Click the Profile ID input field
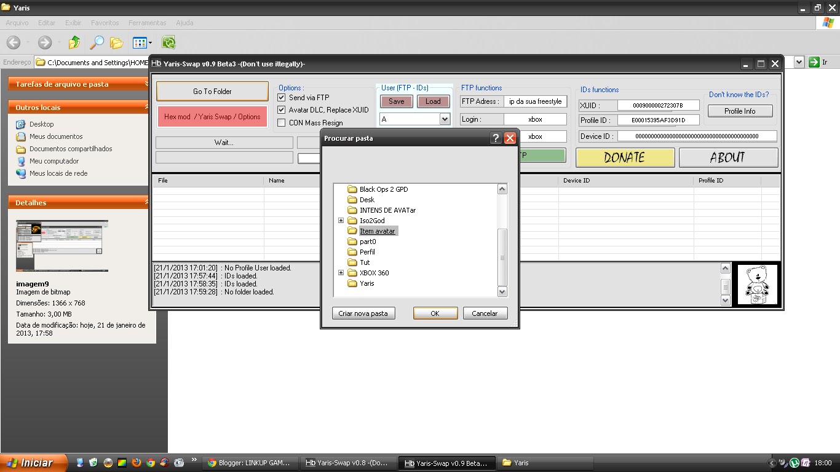Screen dimensions: 840x472 (x=658, y=120)
